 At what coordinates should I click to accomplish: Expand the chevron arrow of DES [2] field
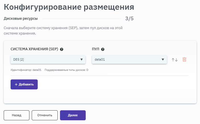point(81,60)
